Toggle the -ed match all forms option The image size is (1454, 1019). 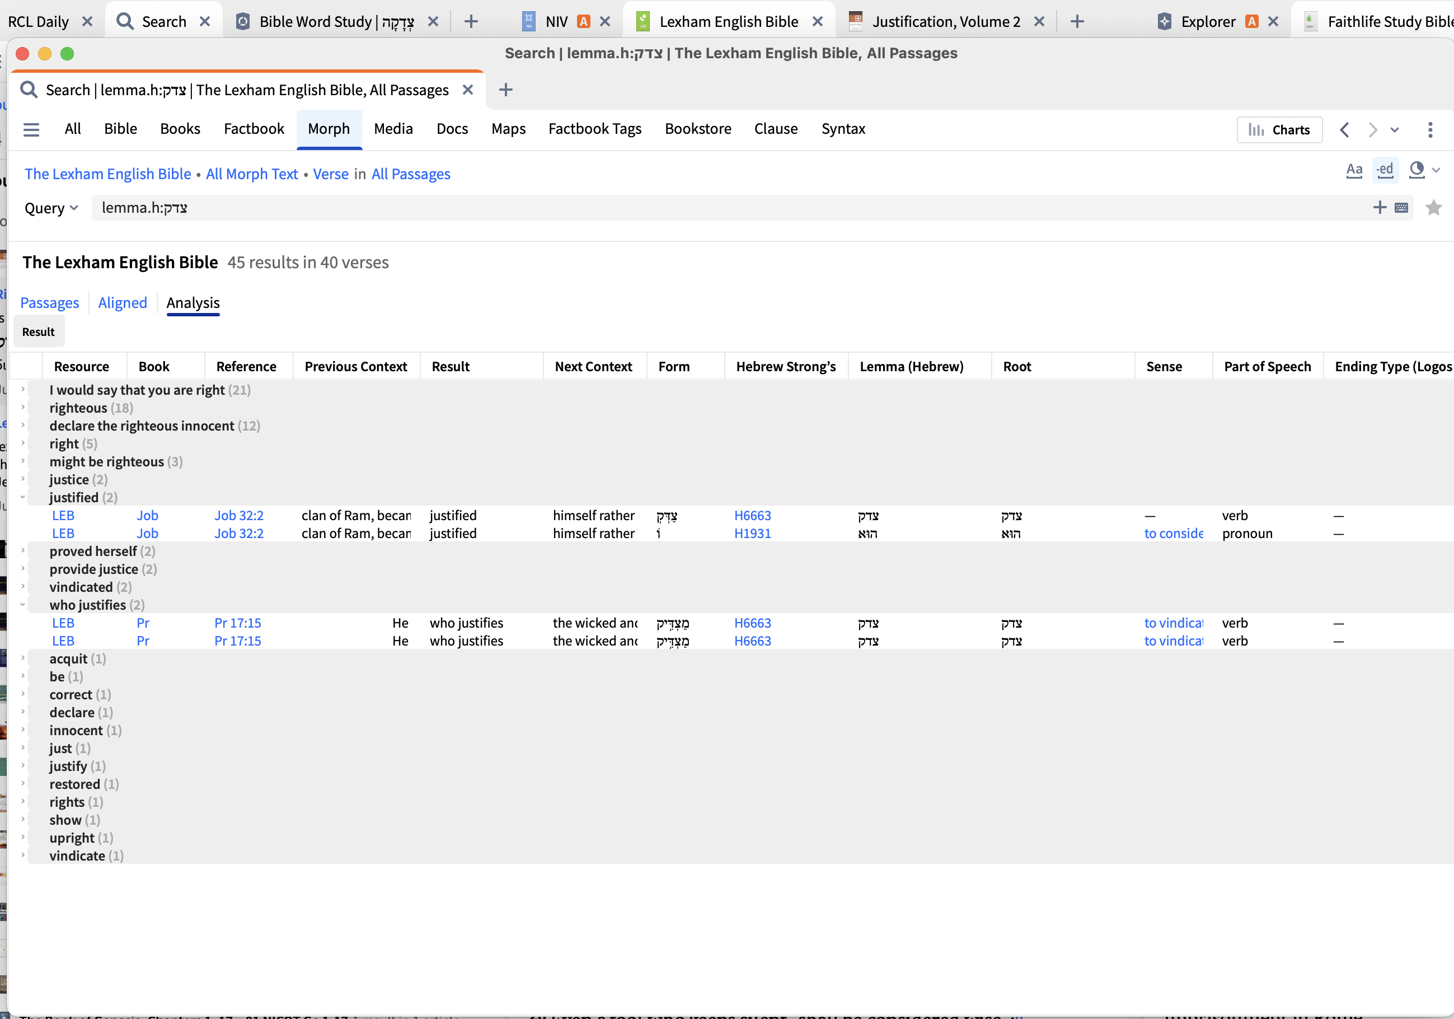(x=1385, y=170)
